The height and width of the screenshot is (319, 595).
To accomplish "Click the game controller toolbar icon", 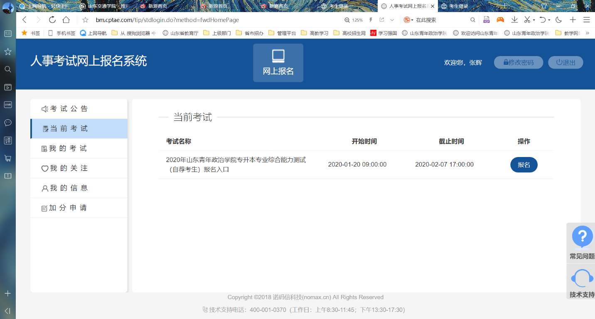I will (500, 20).
